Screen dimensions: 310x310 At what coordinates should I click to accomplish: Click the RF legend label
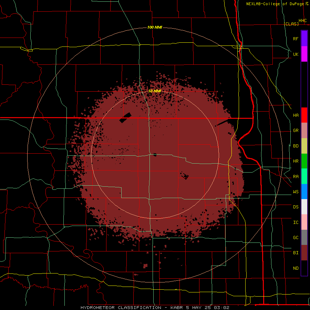point(296,39)
